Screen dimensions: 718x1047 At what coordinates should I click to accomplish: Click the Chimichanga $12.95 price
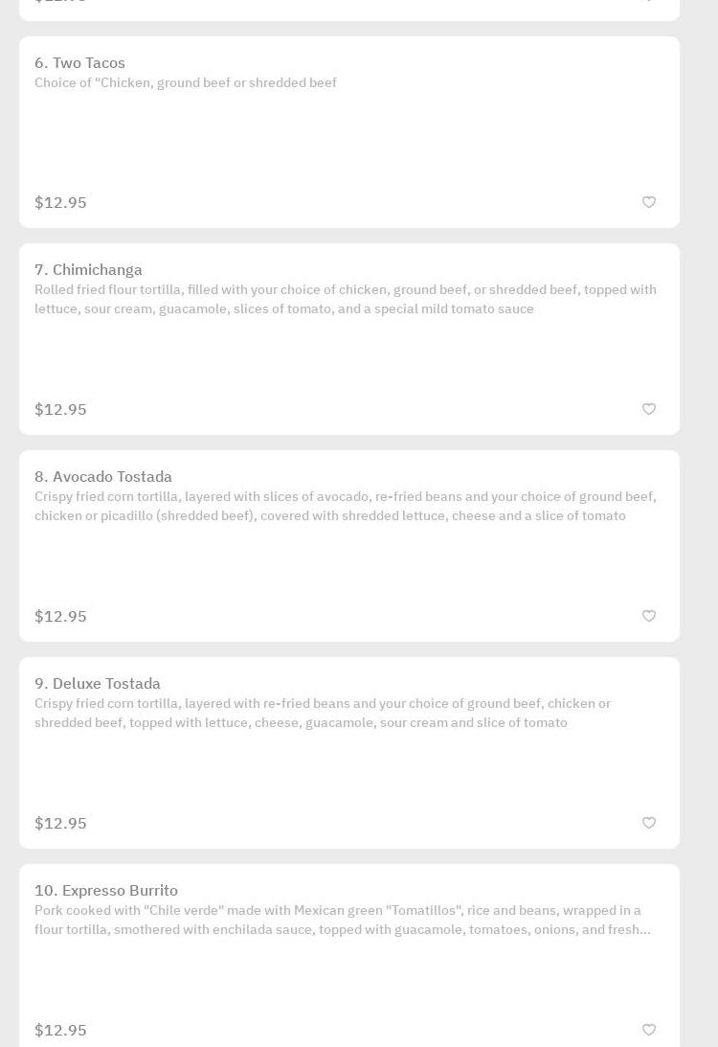(x=60, y=410)
